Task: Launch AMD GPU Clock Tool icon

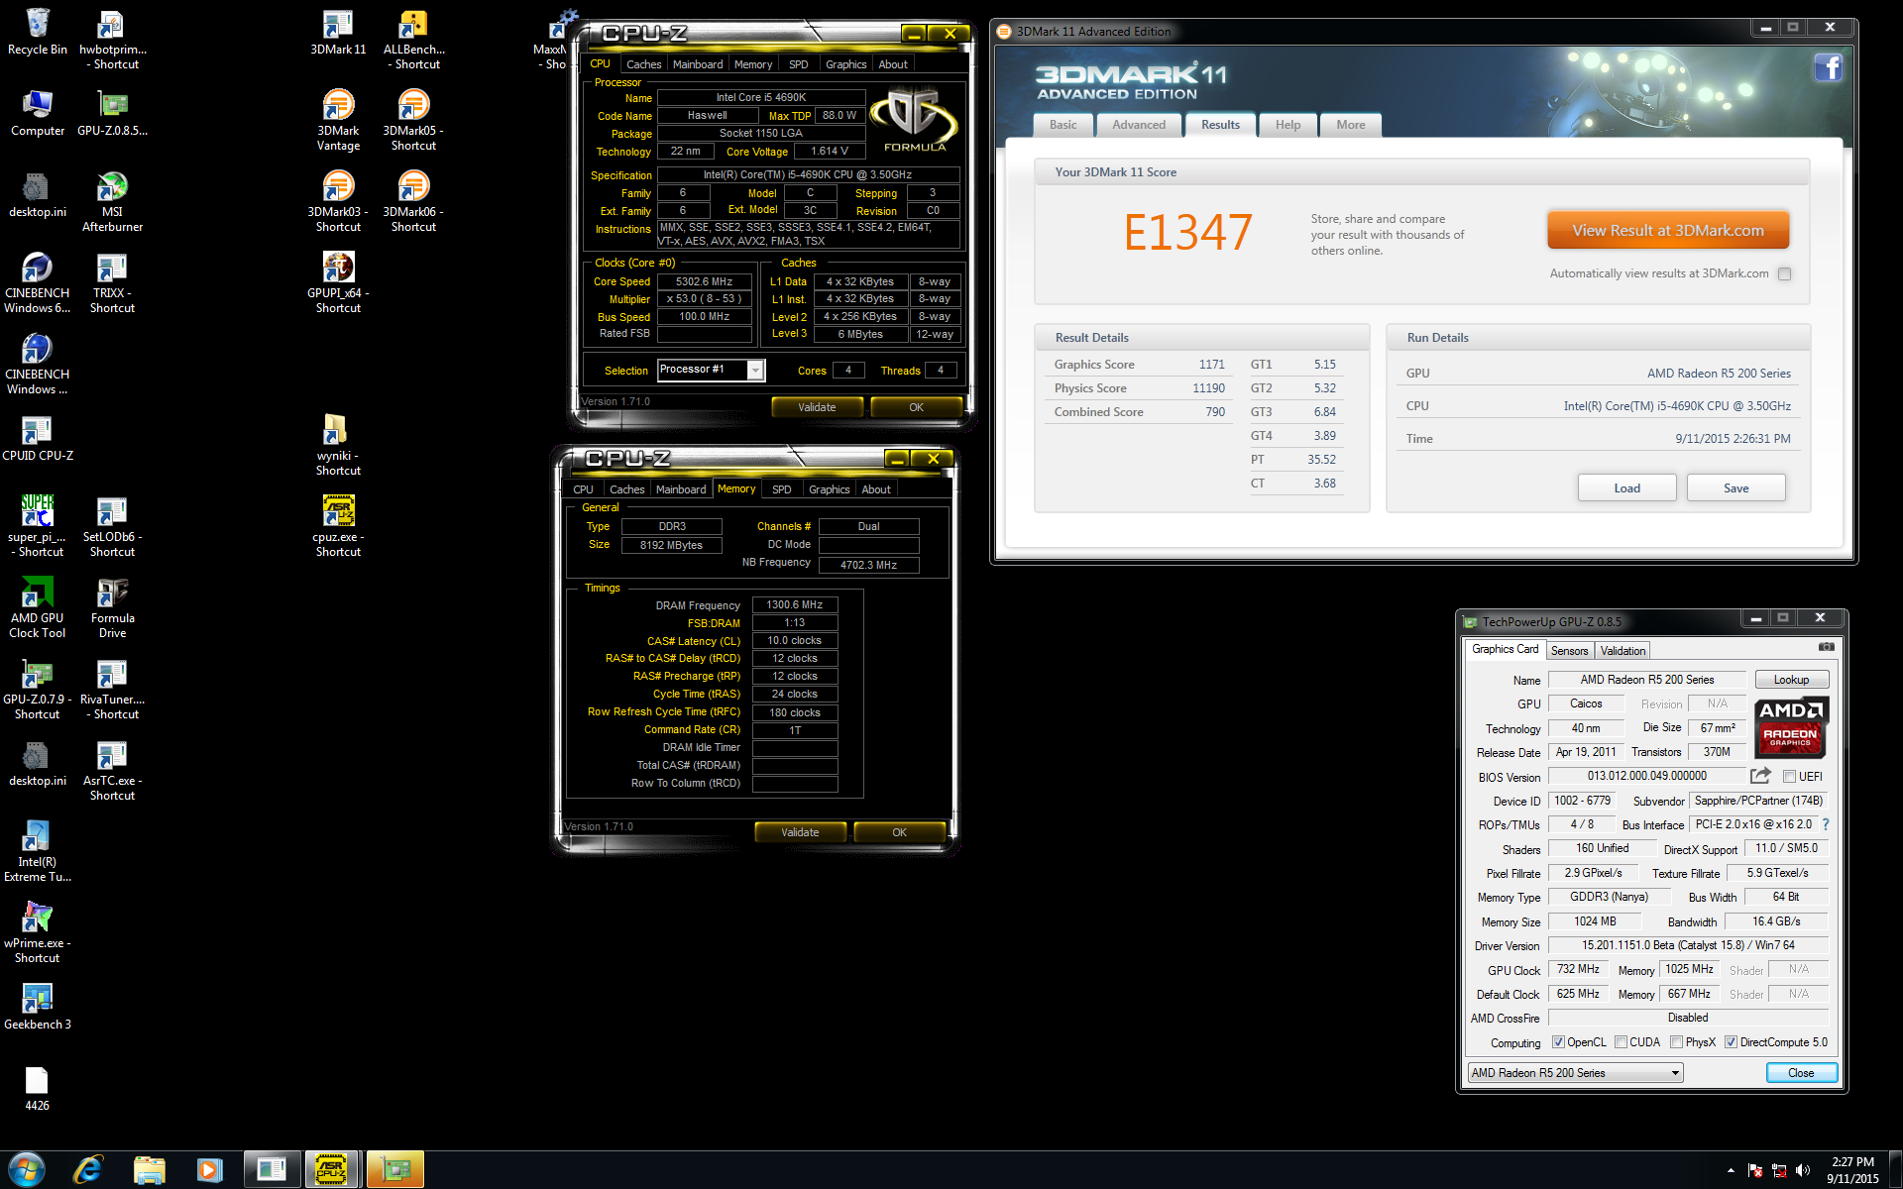Action: pos(38,608)
